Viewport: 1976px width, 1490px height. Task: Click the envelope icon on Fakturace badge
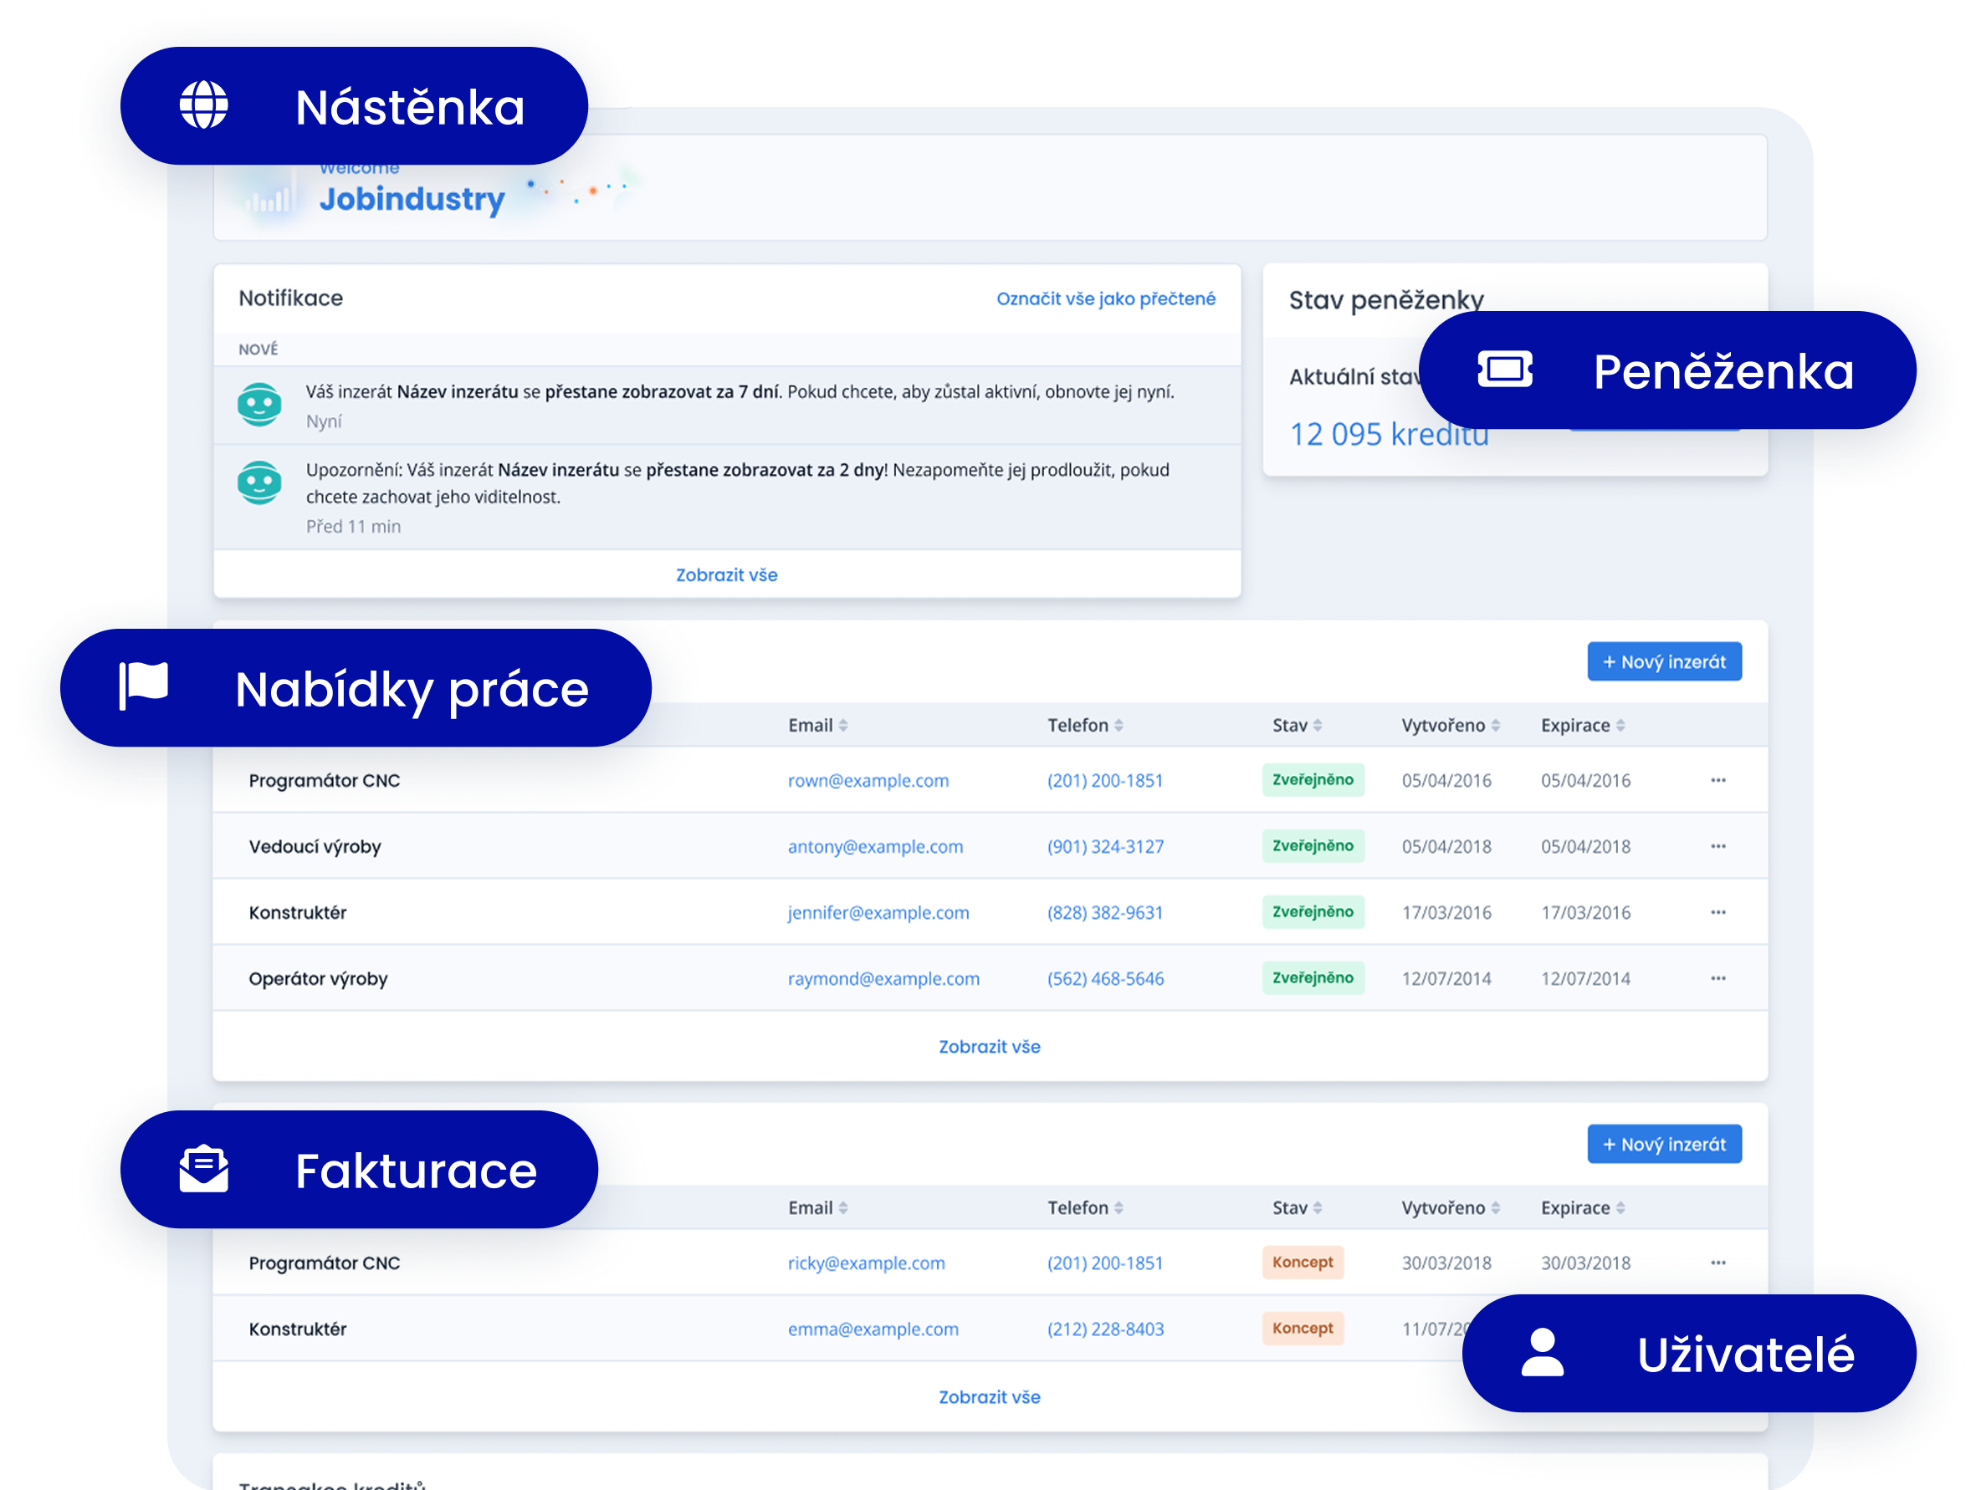(203, 1168)
